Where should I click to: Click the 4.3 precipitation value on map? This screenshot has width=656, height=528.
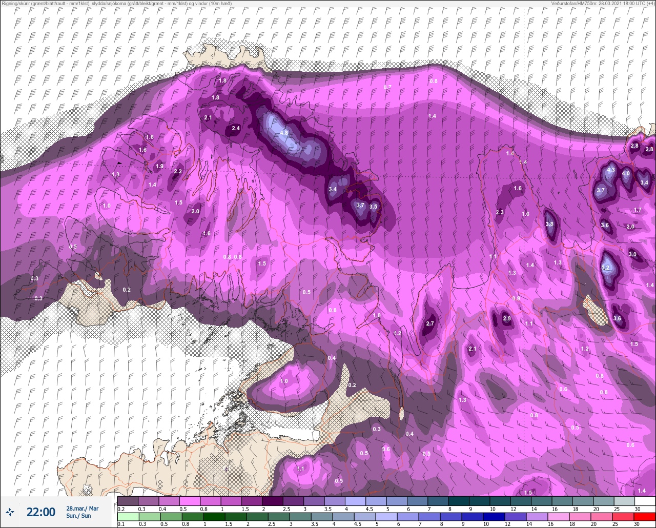click(611, 170)
